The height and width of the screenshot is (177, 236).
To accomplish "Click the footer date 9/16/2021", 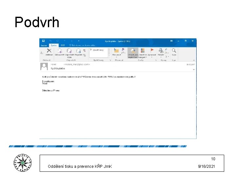I will pyautogui.click(x=206, y=167).
